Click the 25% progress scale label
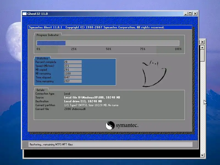Viewport: 220px width, 165px height. pyautogui.click(x=74, y=49)
